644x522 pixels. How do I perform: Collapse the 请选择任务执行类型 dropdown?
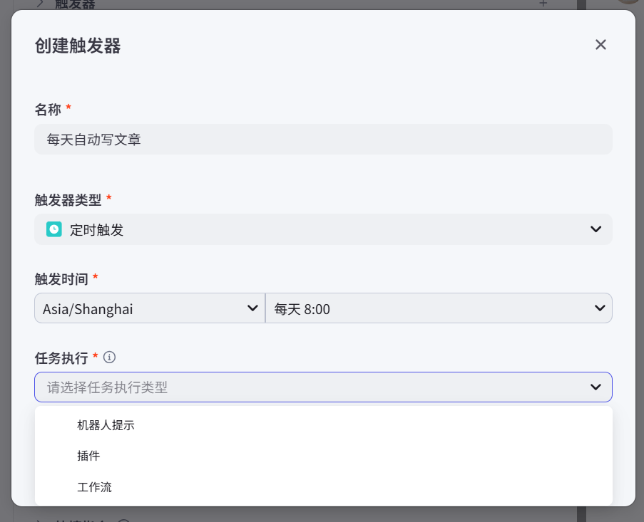click(323, 387)
